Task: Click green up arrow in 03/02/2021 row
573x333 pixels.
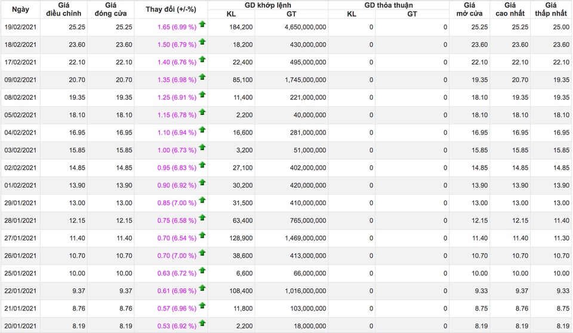Action: 202,147
